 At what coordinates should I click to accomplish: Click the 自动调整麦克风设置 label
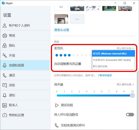68,64
